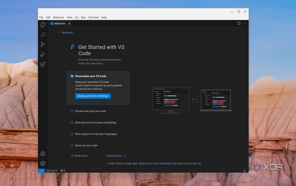The image size is (296, 186).
Task: Click the remote window status bar icon
Action: tap(42, 171)
